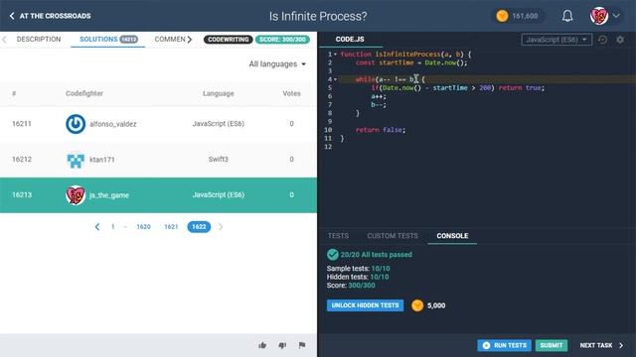
Task: Flag the solution
Action: [x=302, y=345]
